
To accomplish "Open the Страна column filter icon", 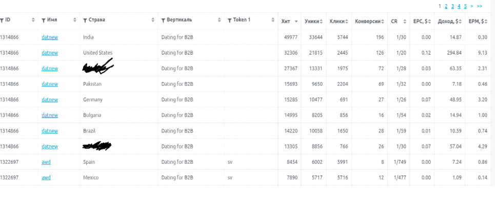I will 85,20.
